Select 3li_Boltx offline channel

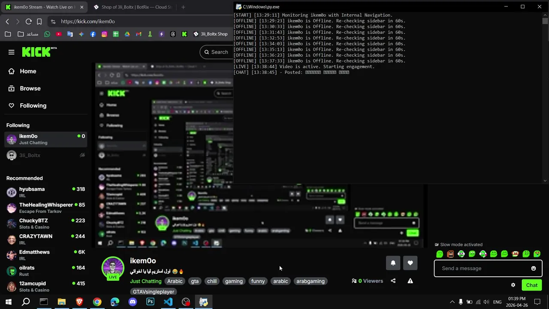45,155
